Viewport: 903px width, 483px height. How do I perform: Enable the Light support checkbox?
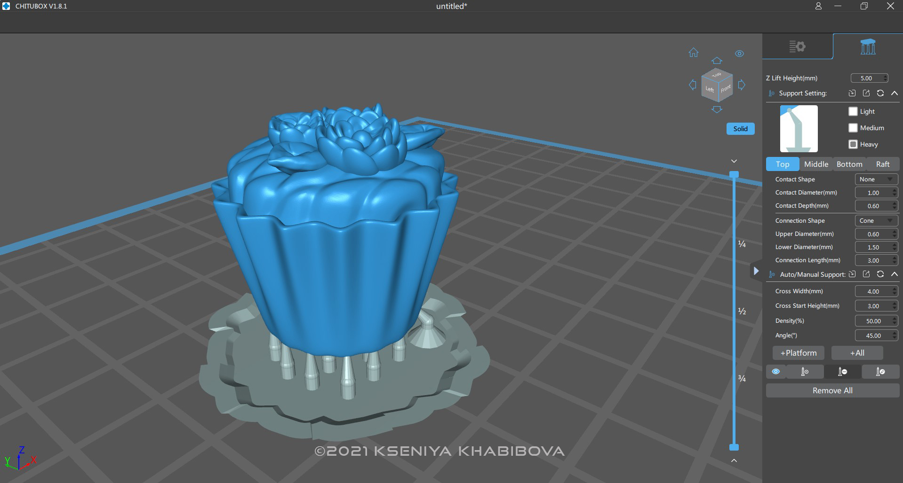pos(853,111)
